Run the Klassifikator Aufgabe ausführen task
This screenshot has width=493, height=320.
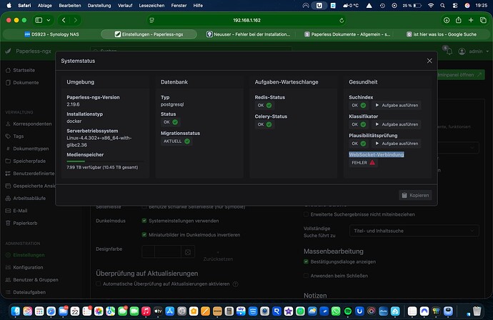(x=397, y=124)
